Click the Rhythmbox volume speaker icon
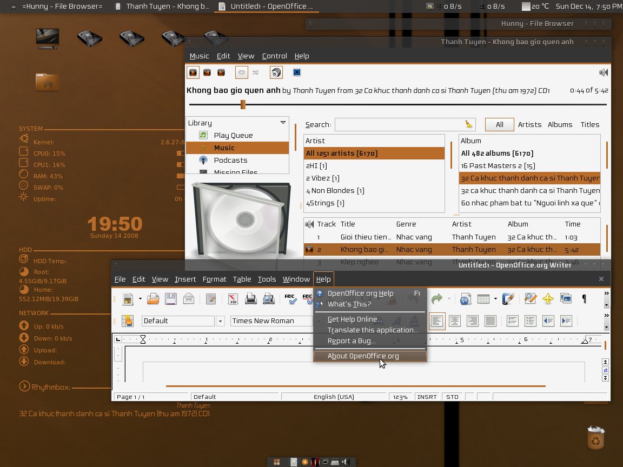 [603, 72]
